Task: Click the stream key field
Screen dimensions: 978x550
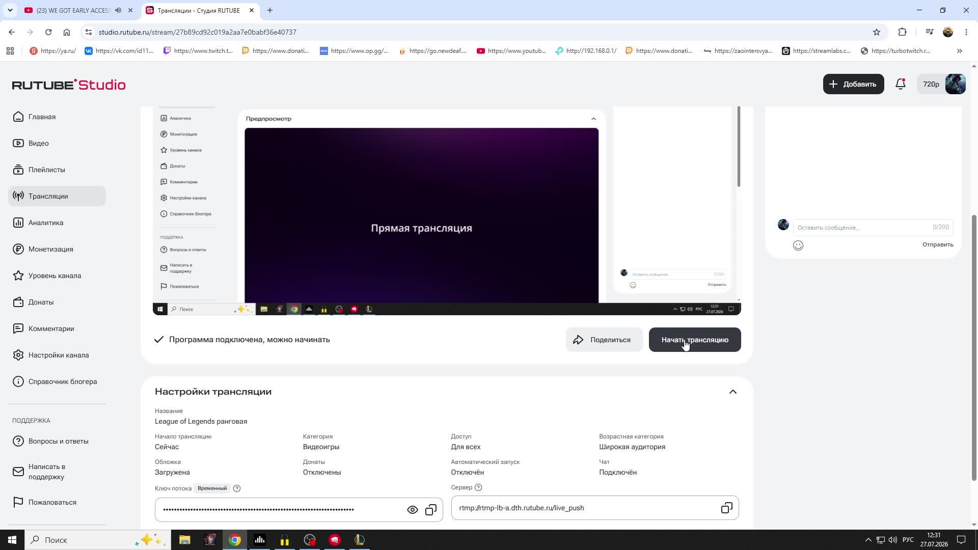Action: pos(298,510)
